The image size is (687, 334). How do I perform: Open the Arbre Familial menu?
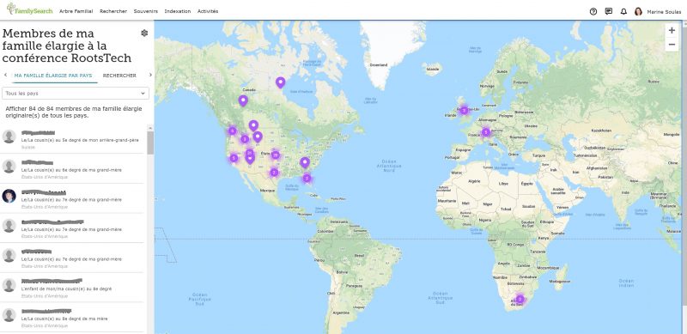pos(76,11)
